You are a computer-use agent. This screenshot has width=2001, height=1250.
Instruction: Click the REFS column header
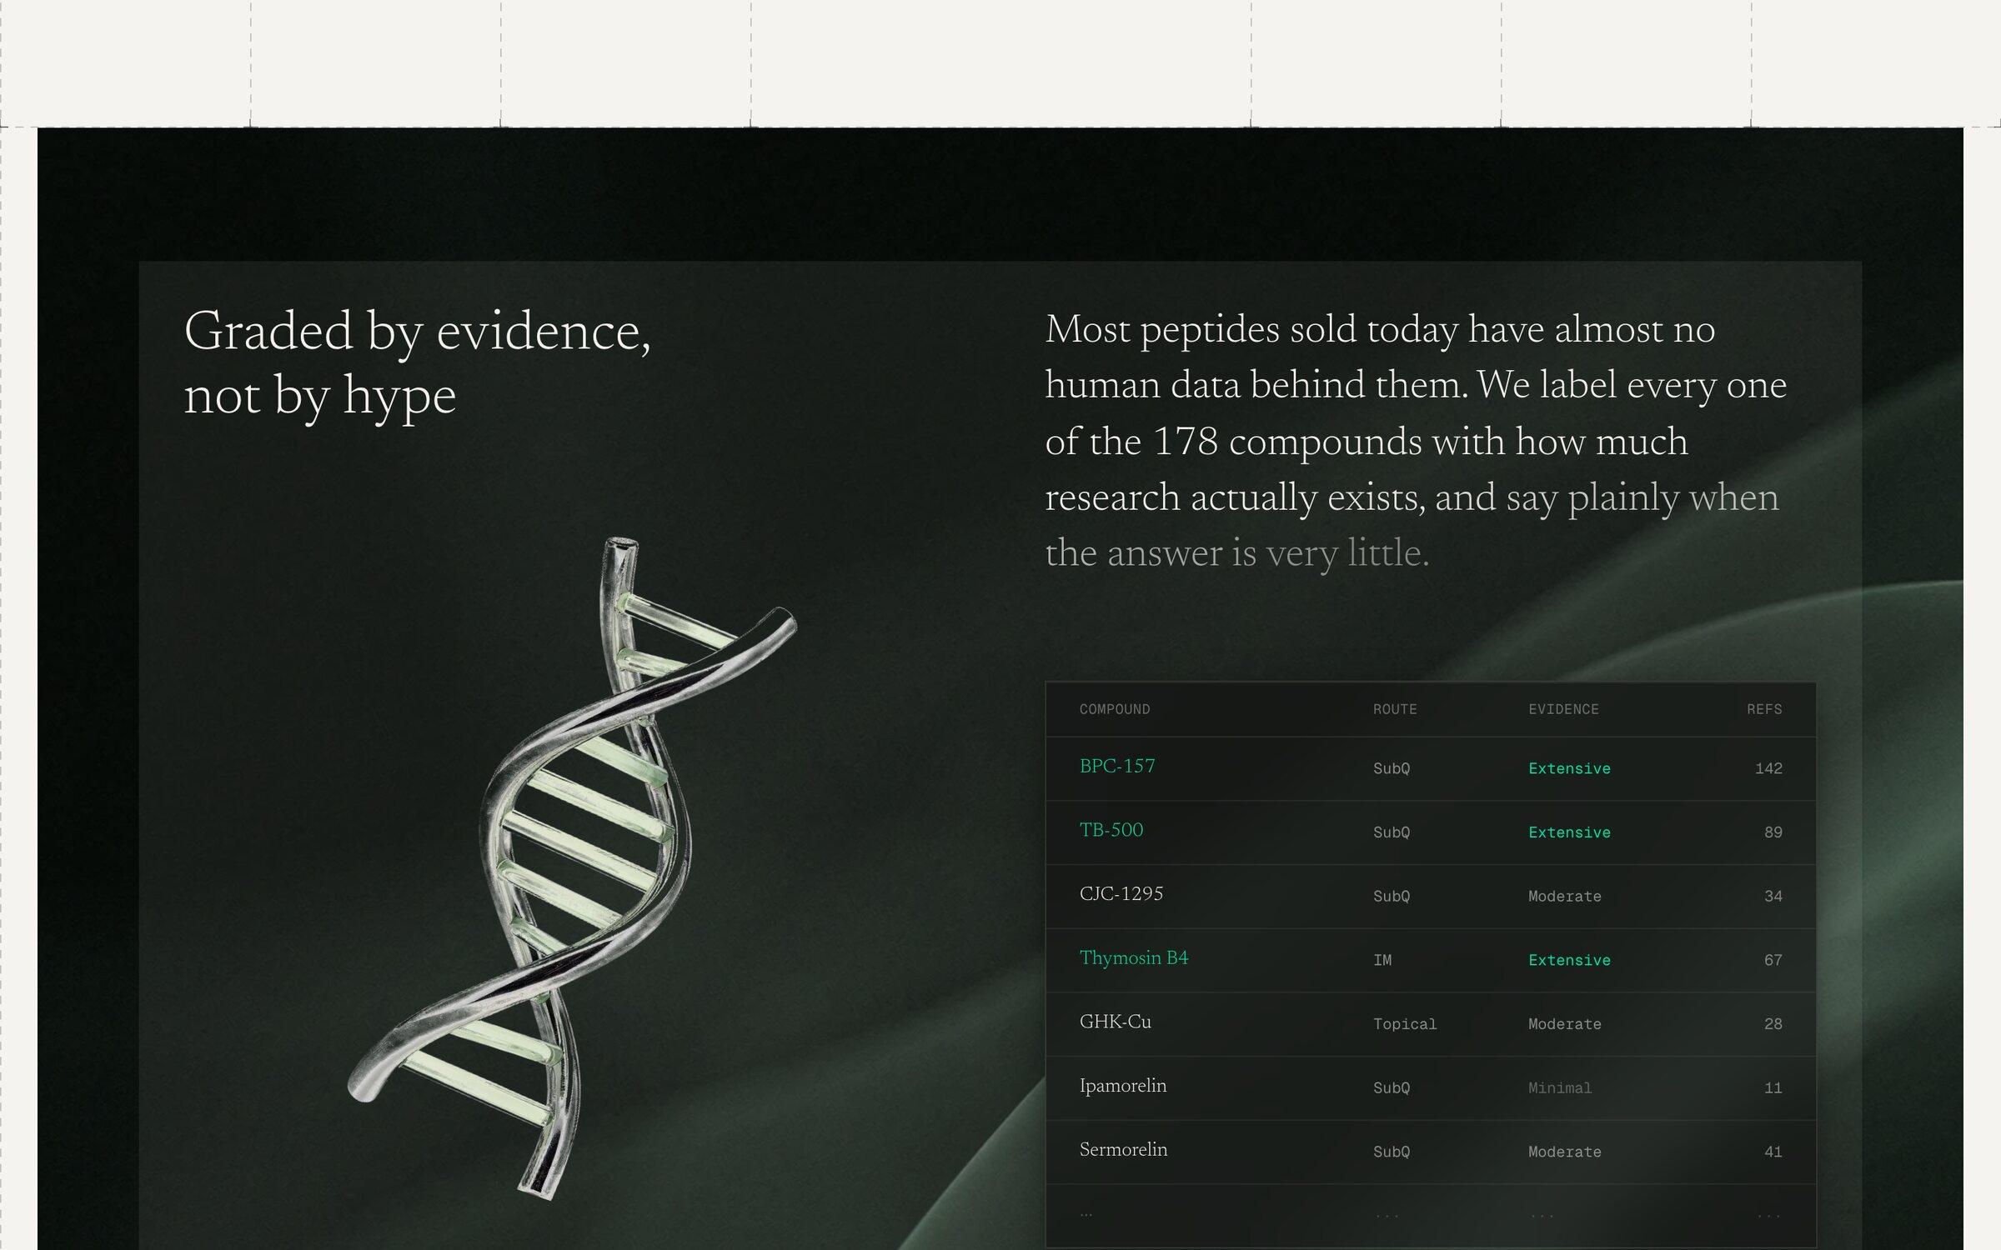(1764, 709)
